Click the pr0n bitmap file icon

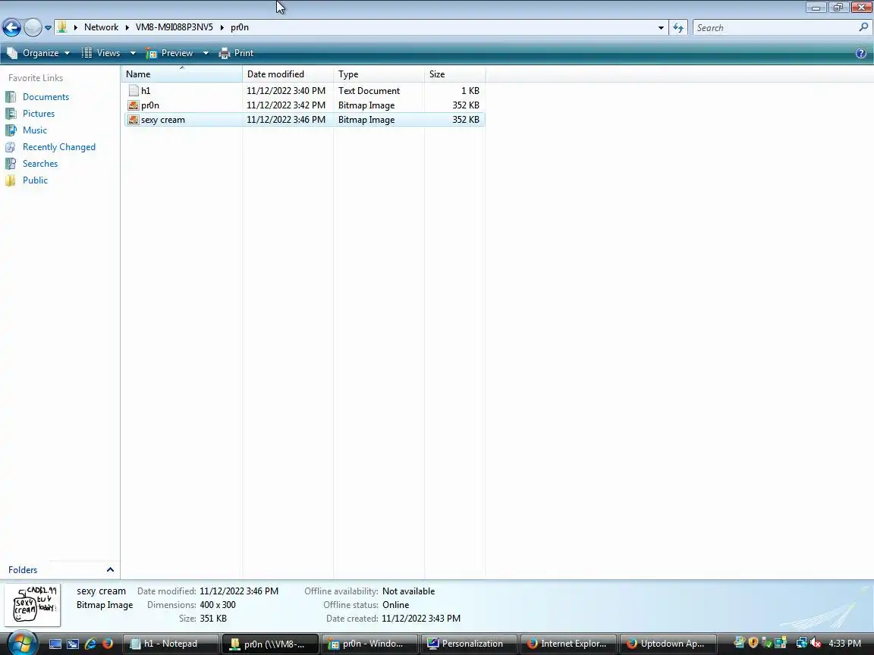pyautogui.click(x=134, y=105)
